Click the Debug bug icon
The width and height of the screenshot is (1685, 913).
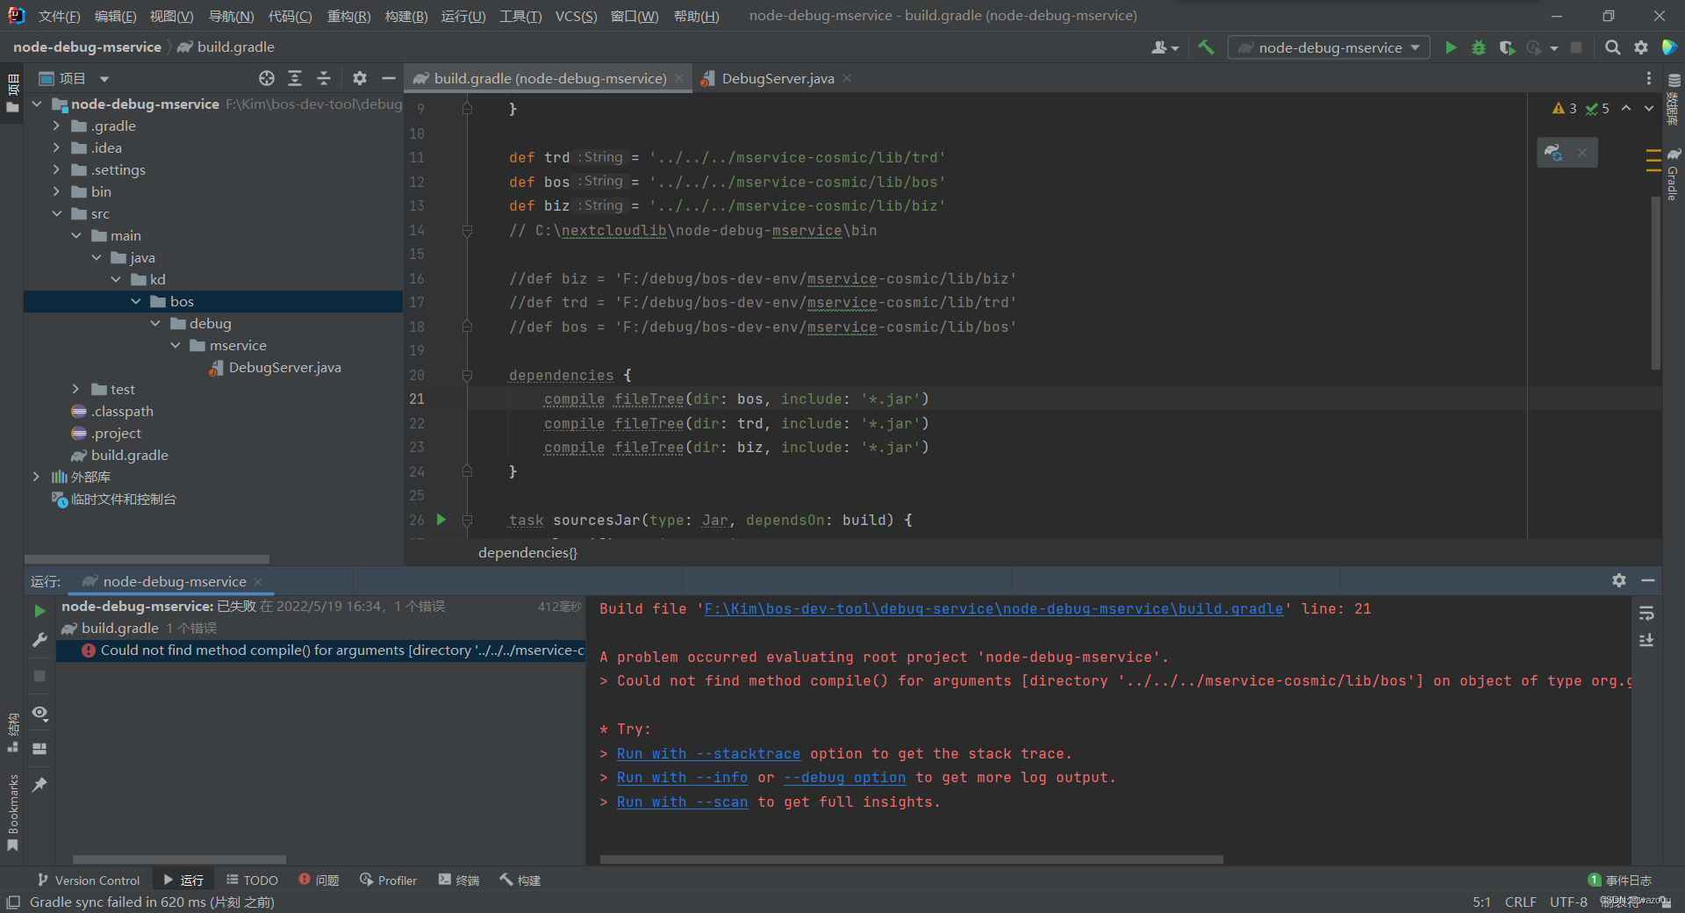(1479, 48)
